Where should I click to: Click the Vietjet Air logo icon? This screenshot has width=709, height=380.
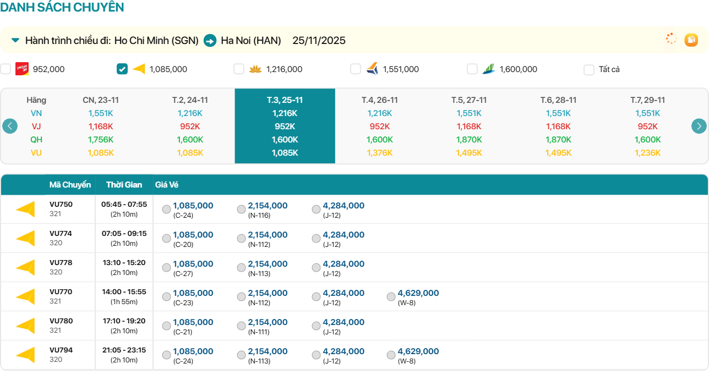click(x=22, y=69)
